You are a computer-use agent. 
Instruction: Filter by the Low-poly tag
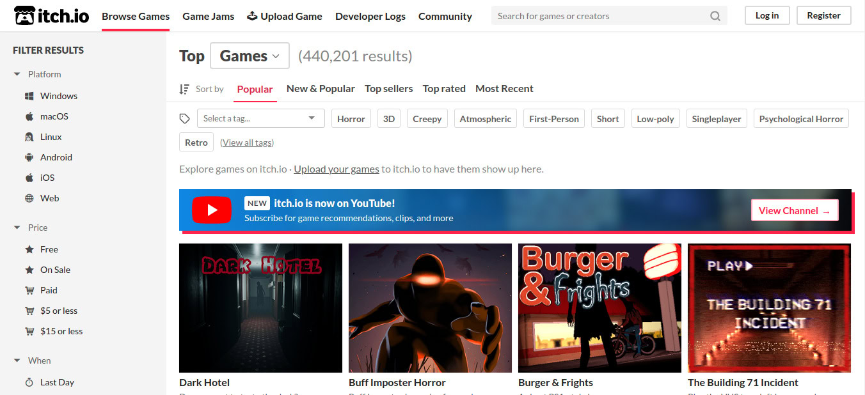click(x=655, y=118)
